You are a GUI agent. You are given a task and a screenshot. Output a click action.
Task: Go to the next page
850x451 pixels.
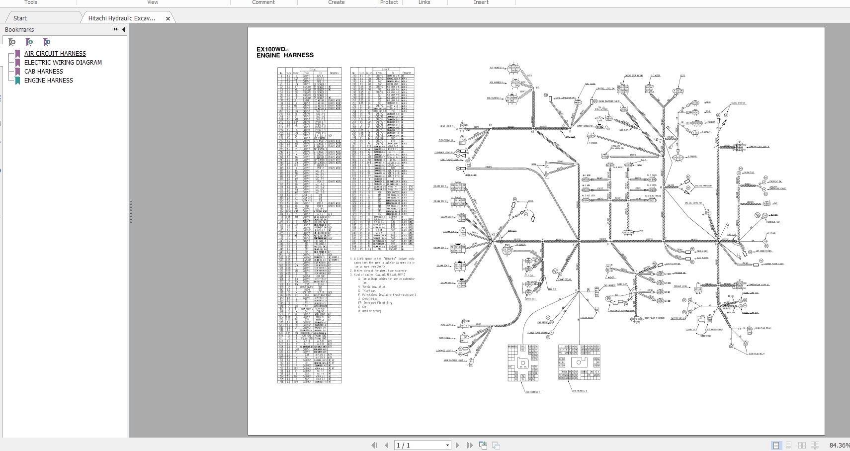tap(458, 445)
